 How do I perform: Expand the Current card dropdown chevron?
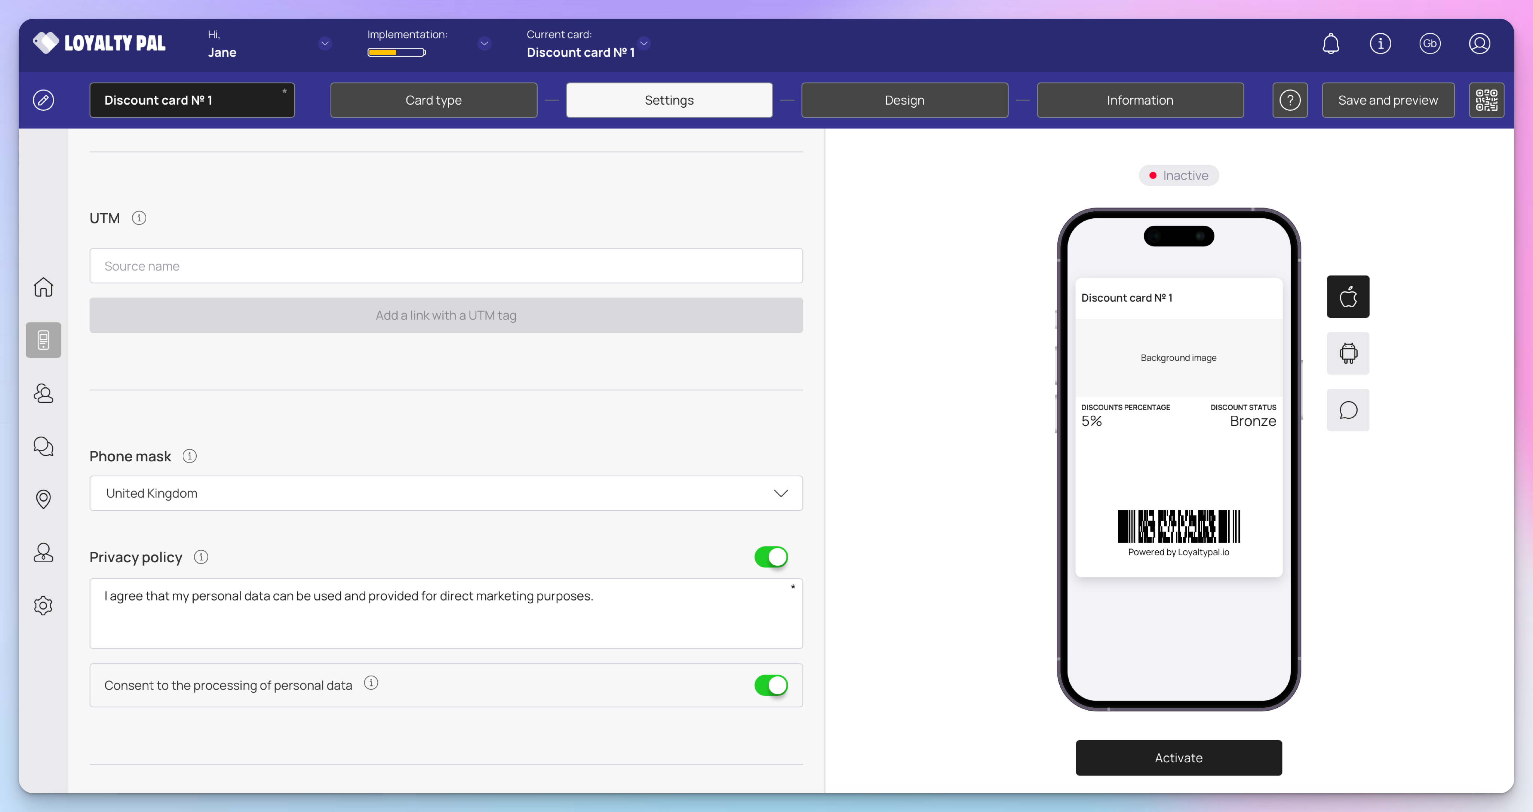pos(643,43)
